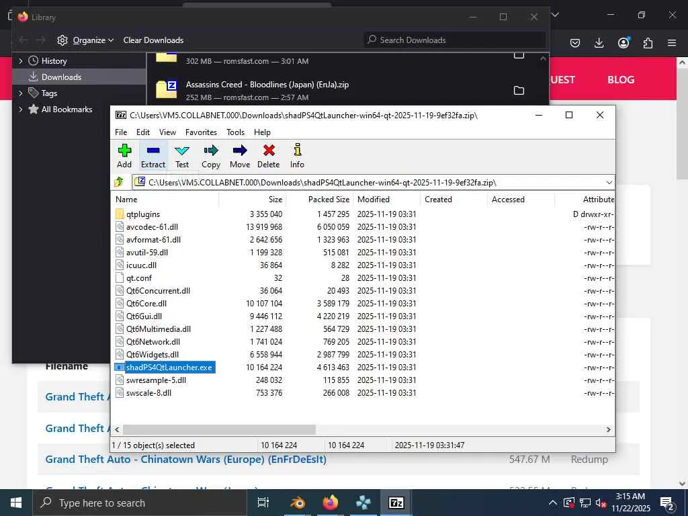
Task: Click the Move toolbar icon
Action: pyautogui.click(x=240, y=156)
